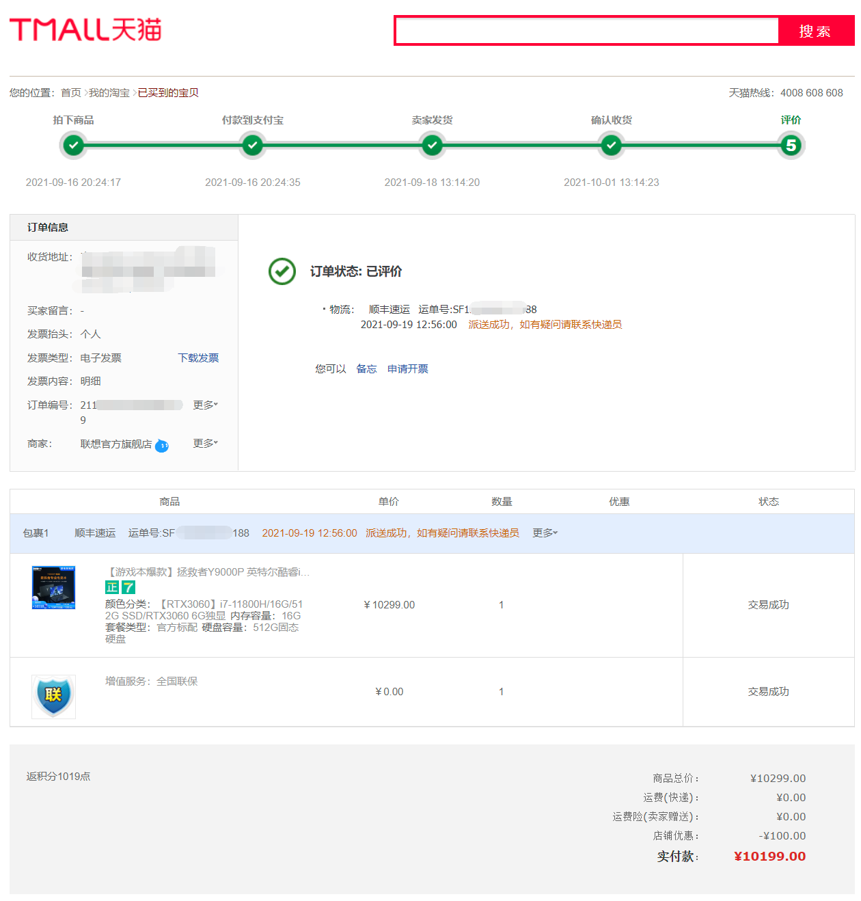Click the 付款到支付宝 step checkmark icon
This screenshot has width=861, height=901.
click(253, 145)
